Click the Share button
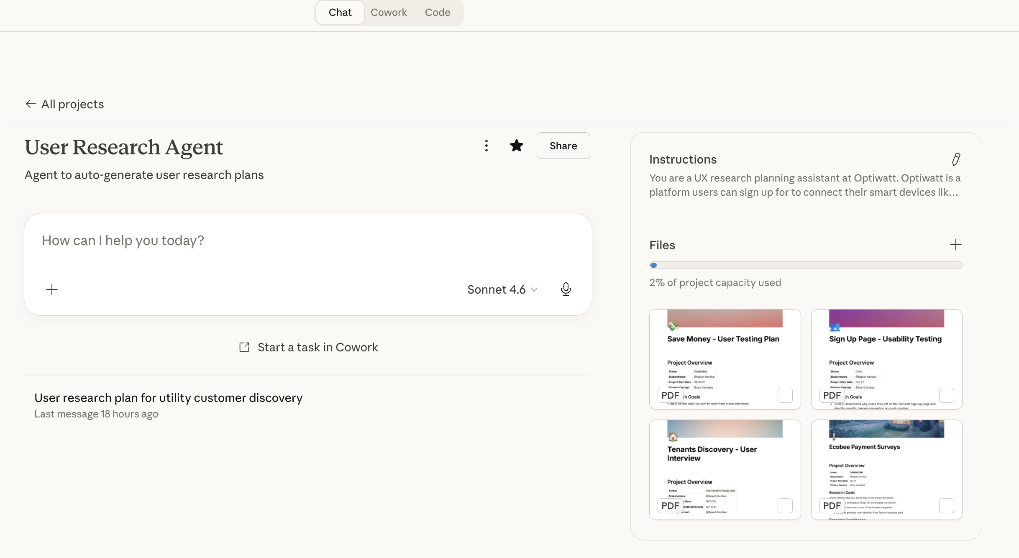The image size is (1019, 558). [563, 146]
